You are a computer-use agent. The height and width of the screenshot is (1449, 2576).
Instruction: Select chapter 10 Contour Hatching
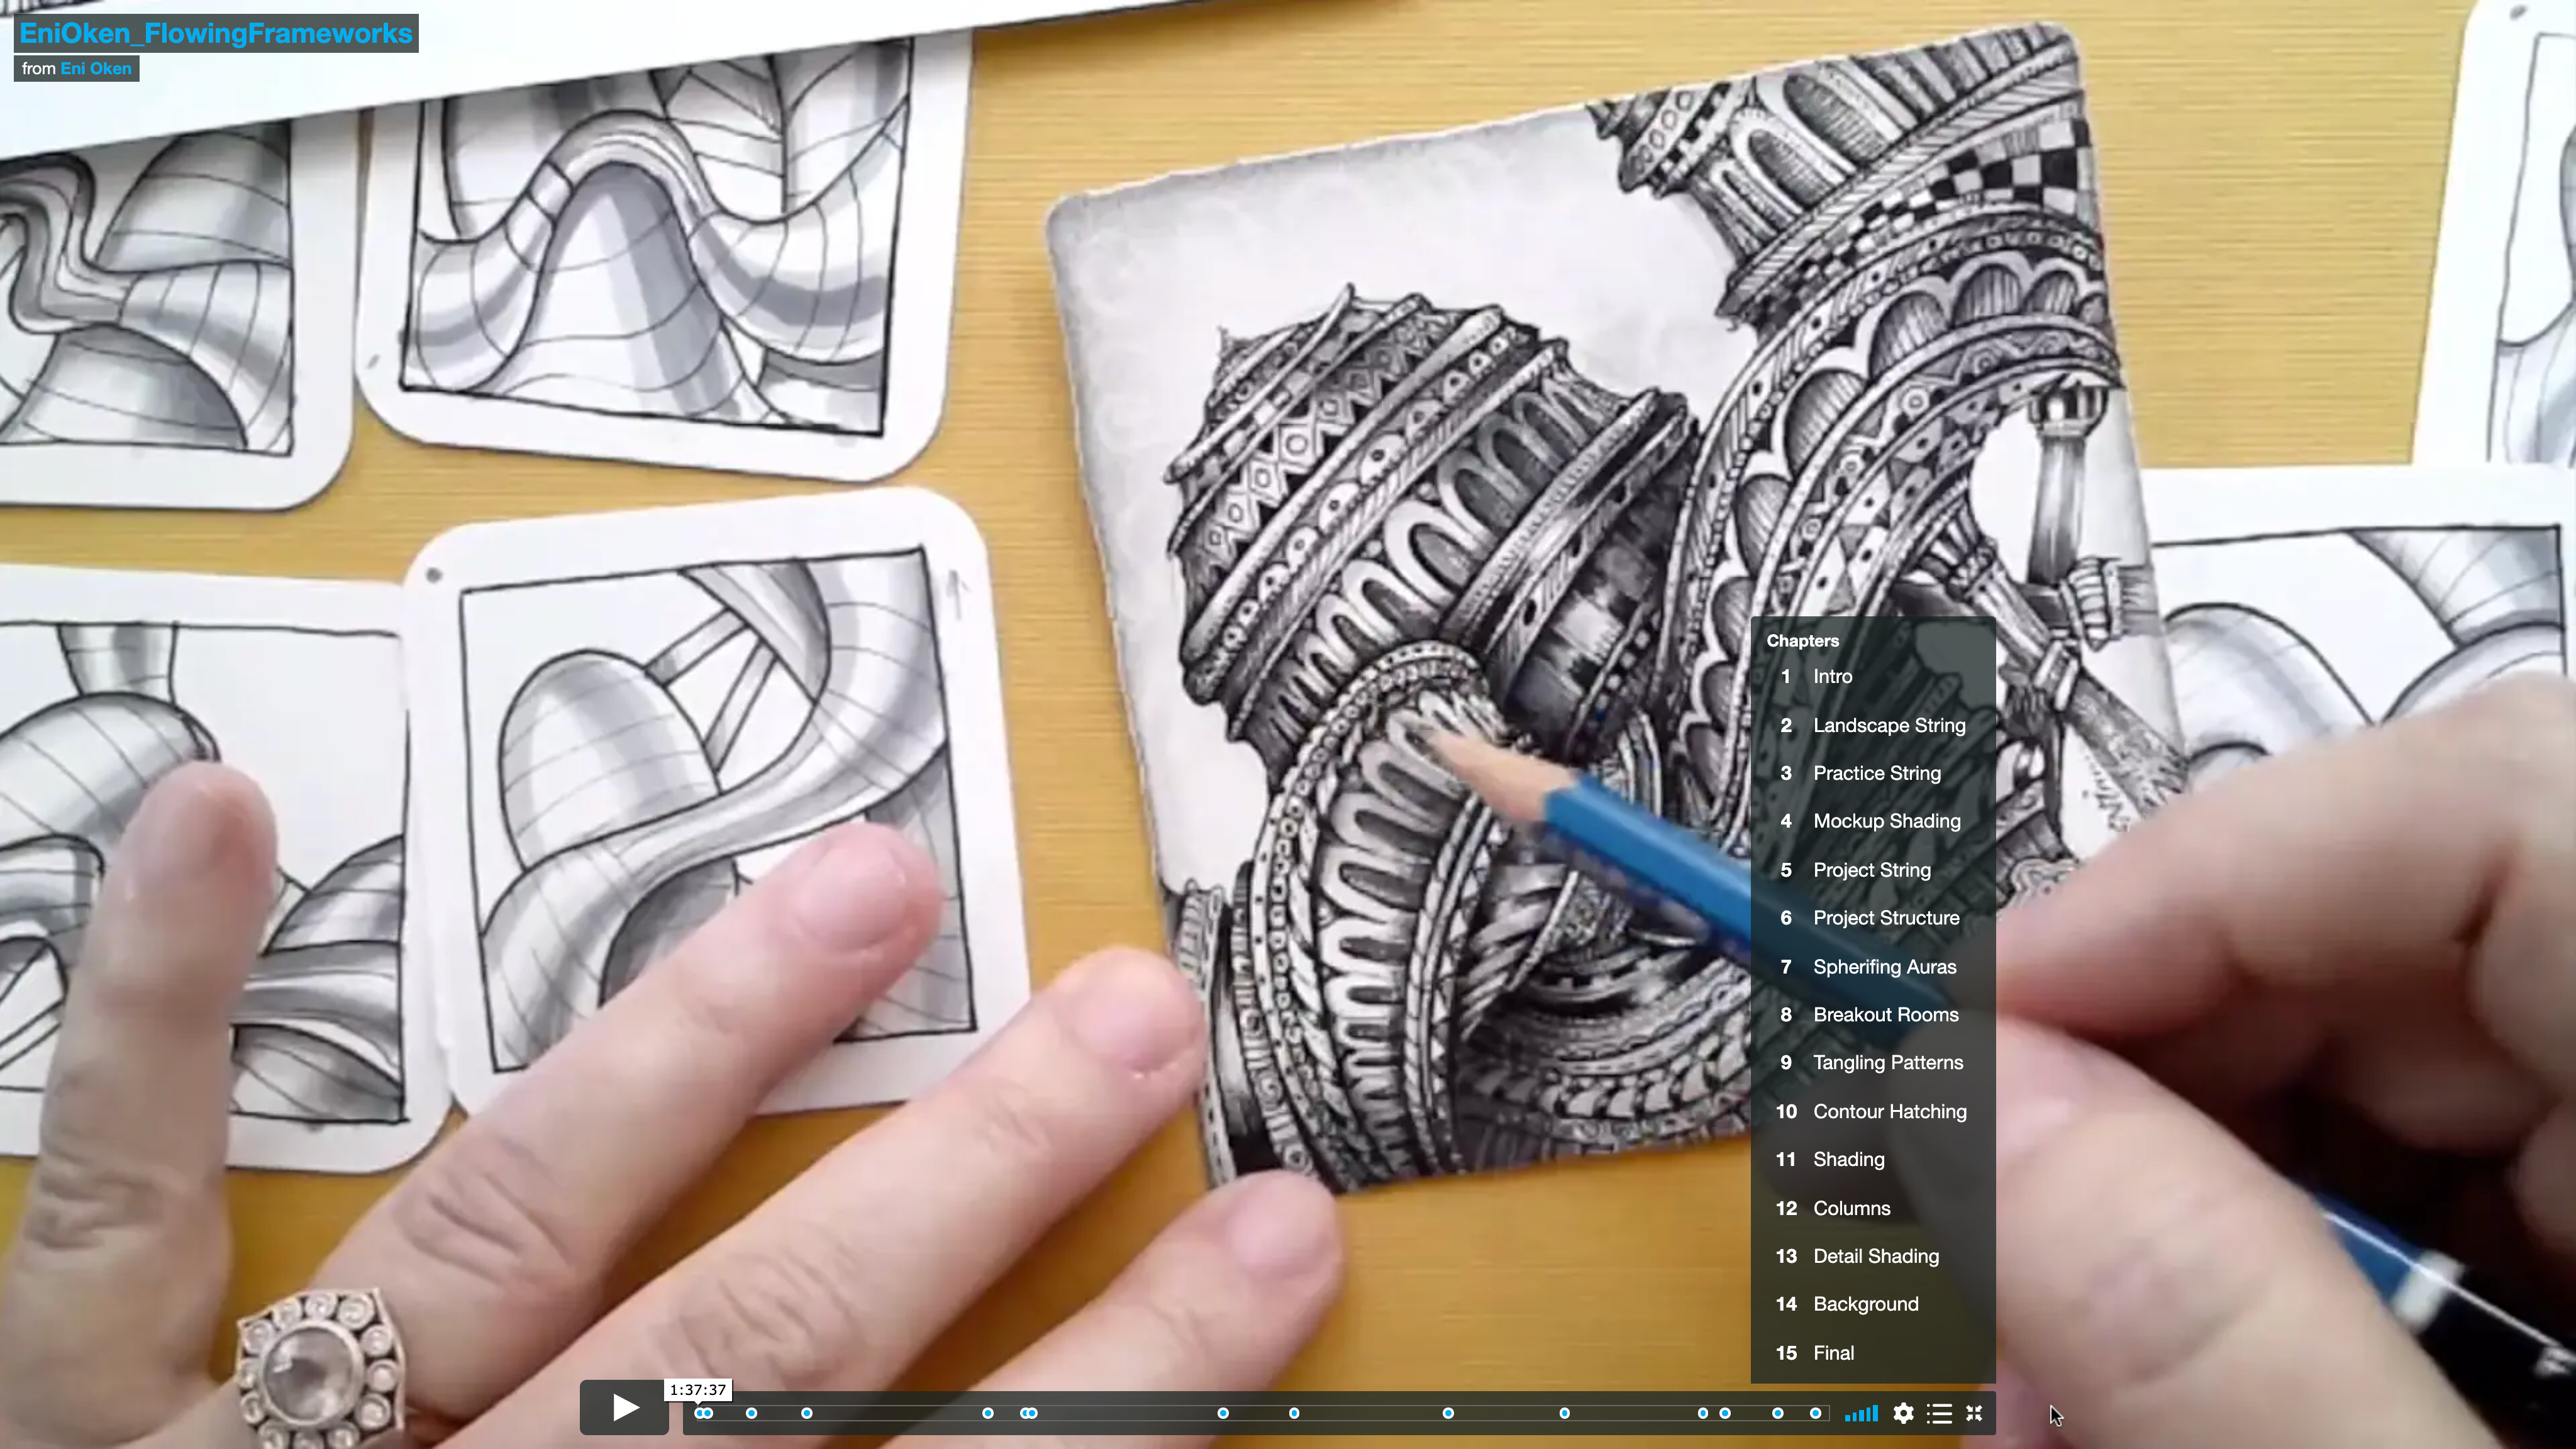1873,1112
